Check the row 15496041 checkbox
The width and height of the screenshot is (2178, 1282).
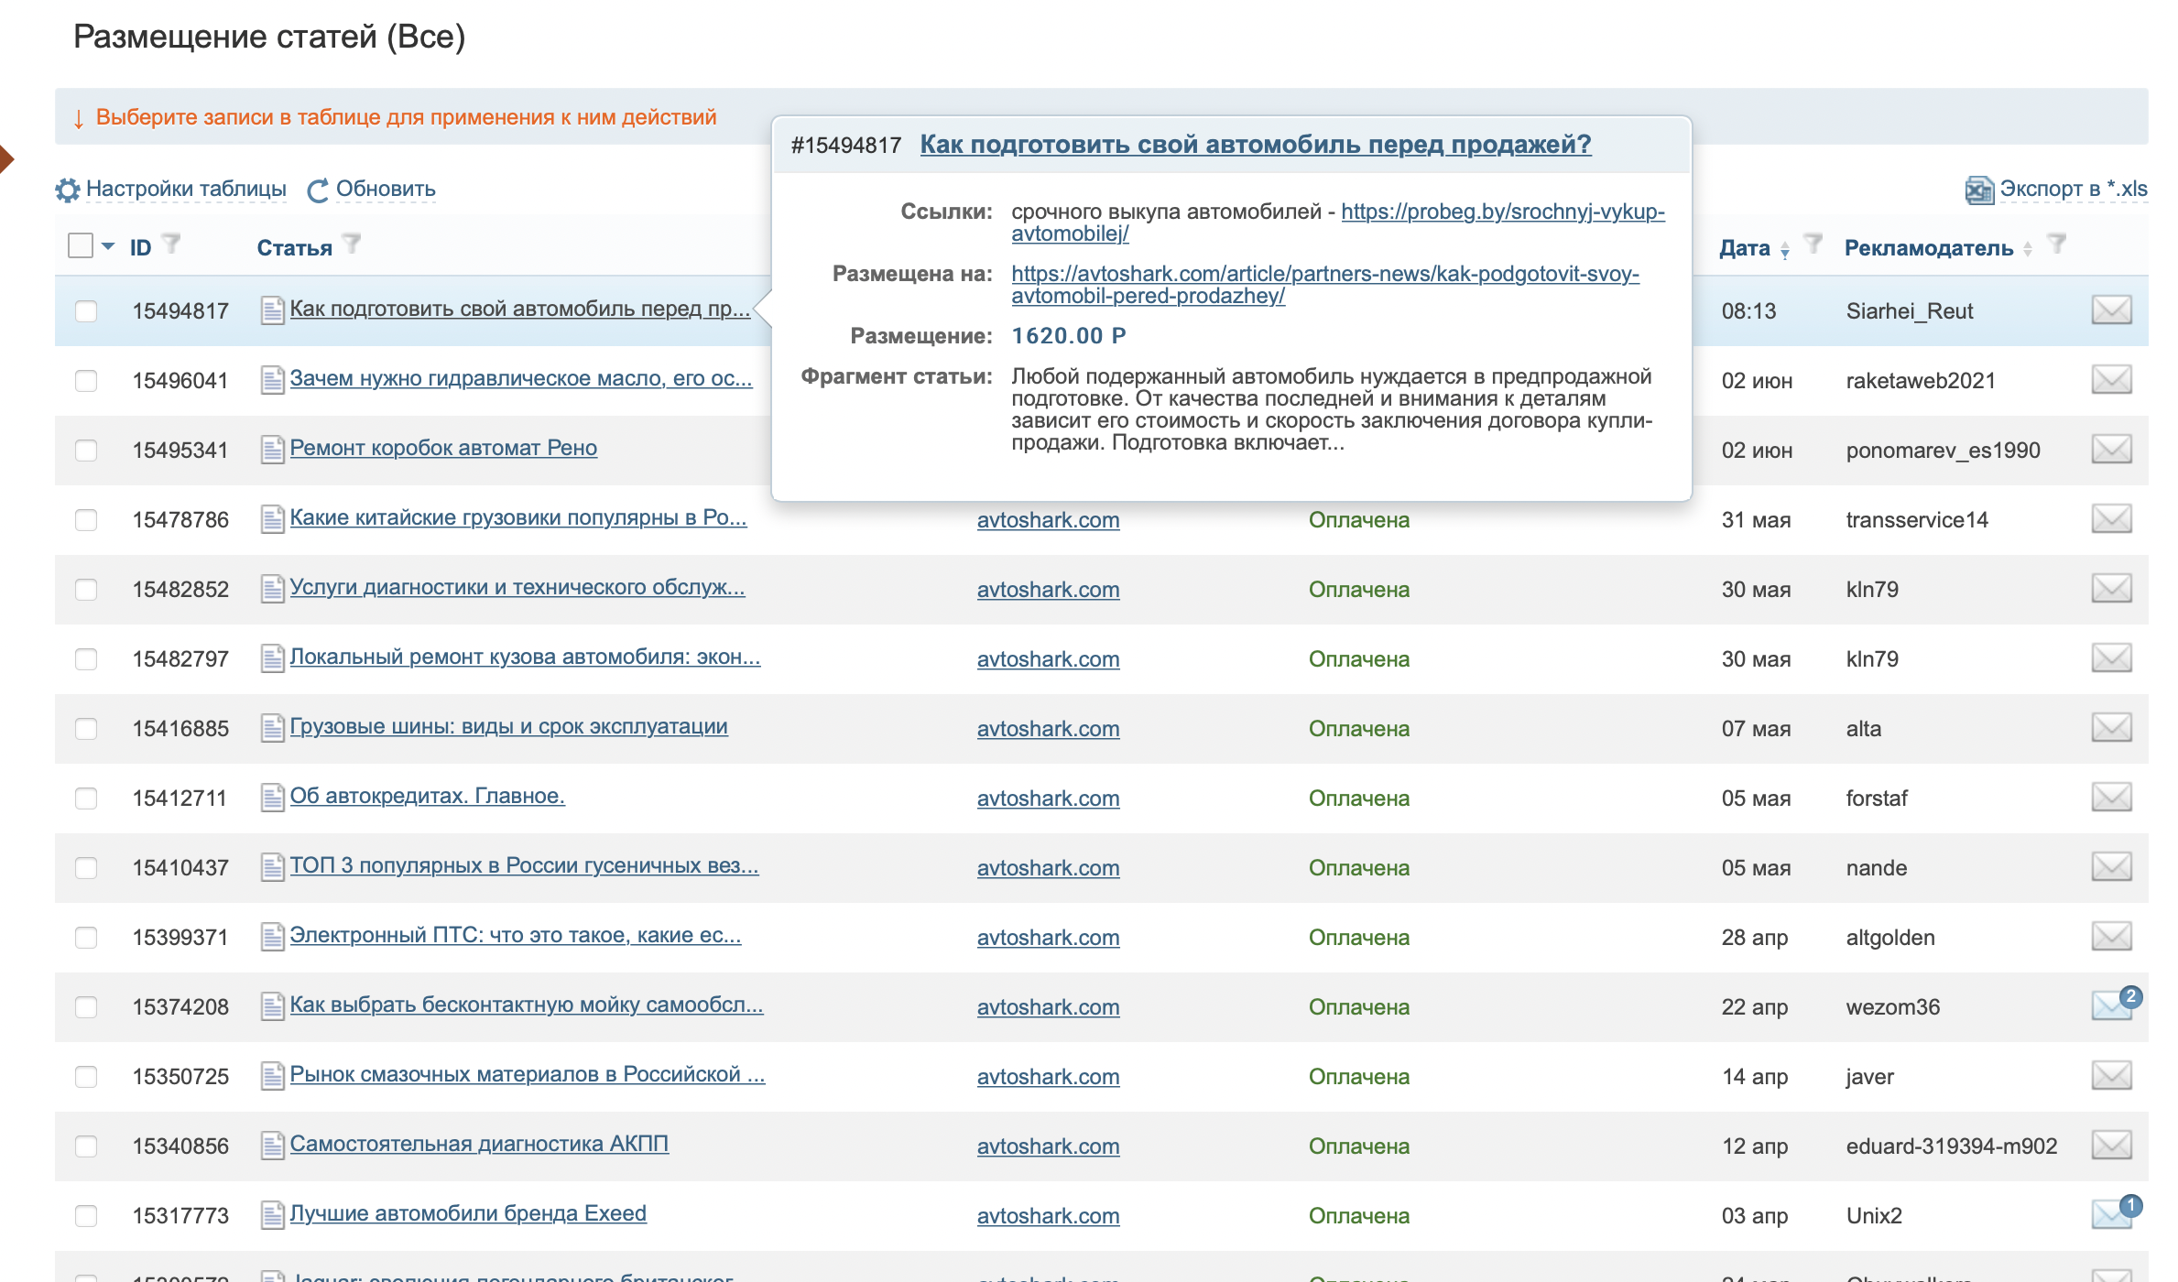pyautogui.click(x=86, y=381)
